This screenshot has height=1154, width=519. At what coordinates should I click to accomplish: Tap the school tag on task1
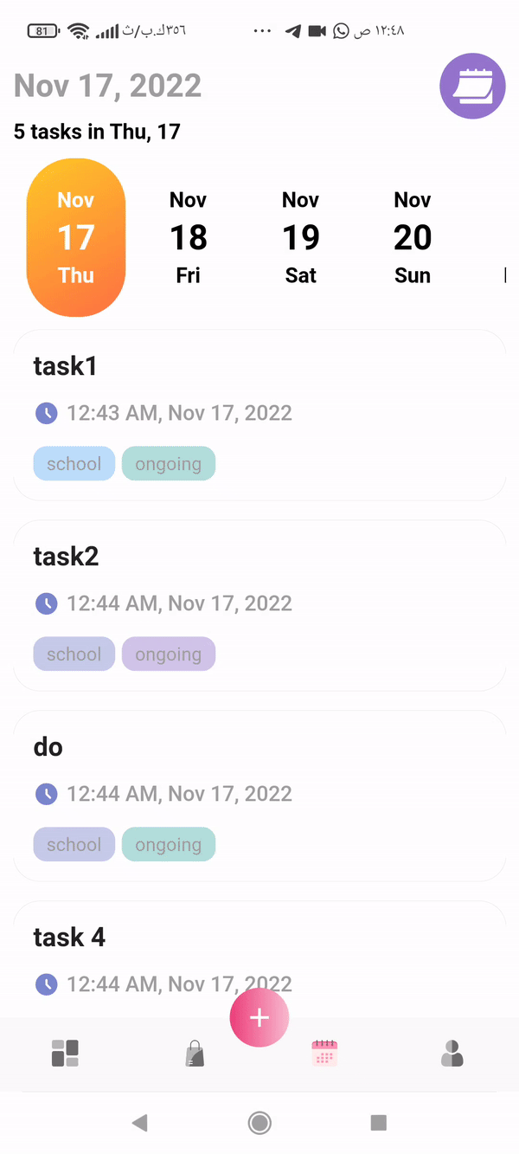tap(74, 464)
